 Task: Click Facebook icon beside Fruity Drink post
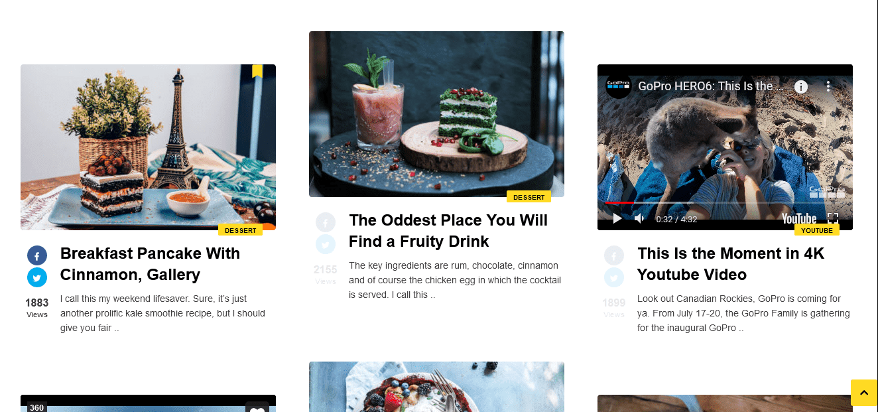(326, 222)
